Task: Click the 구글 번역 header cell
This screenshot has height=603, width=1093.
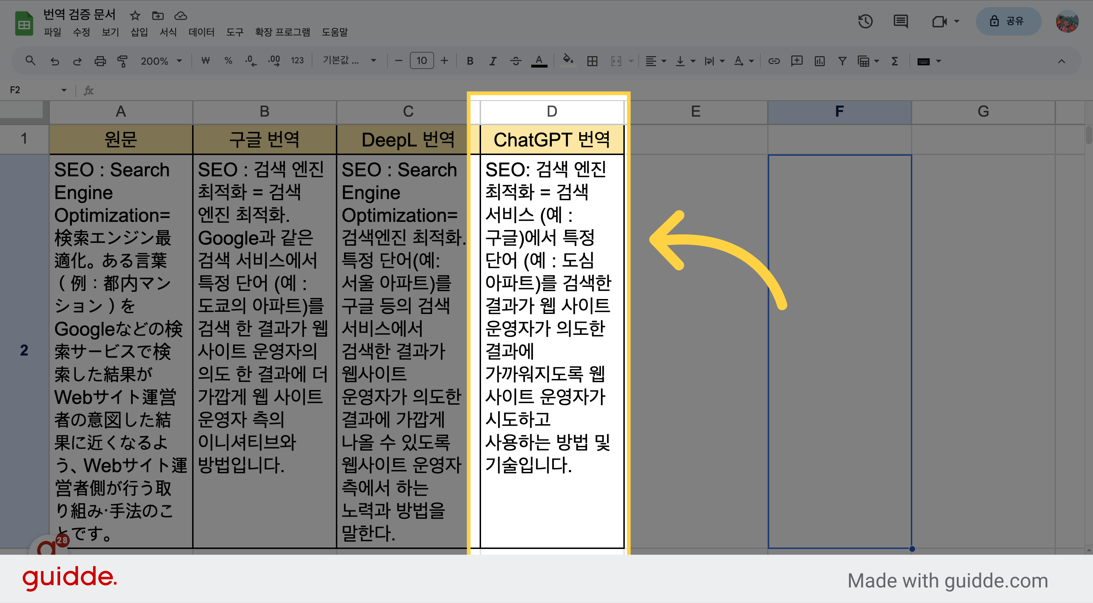Action: [x=264, y=139]
